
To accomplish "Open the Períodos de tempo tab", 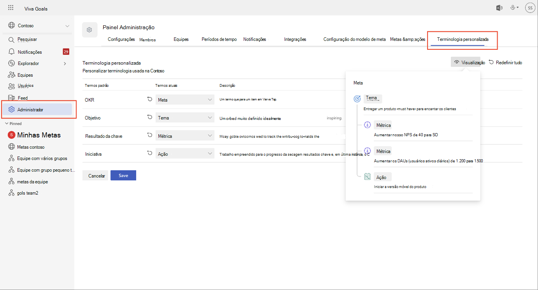I will click(x=219, y=39).
